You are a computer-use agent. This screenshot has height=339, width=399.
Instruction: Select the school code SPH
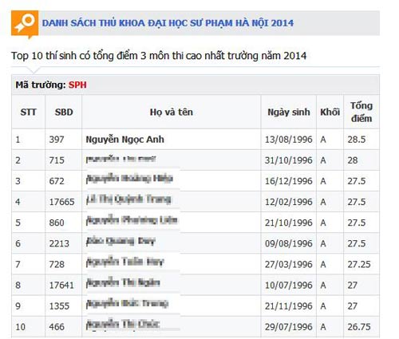[77, 85]
